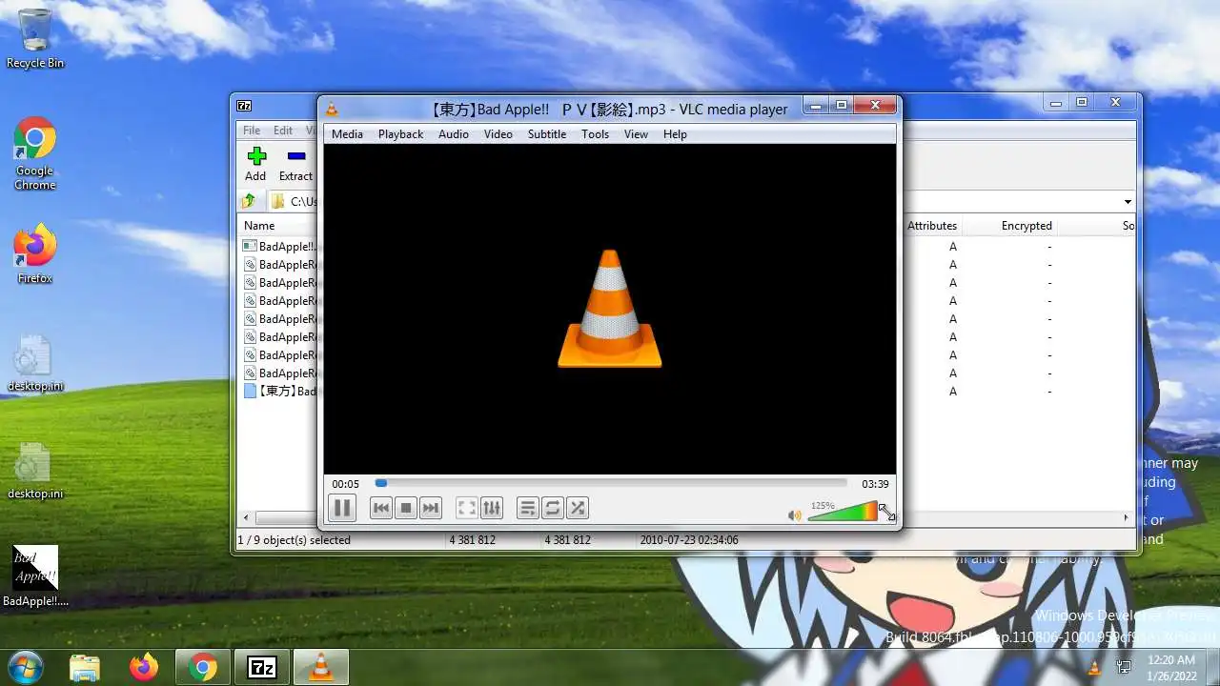Click the 7-Zip horizontal scrollbar left arrow
This screenshot has height=686, width=1220.
(246, 518)
